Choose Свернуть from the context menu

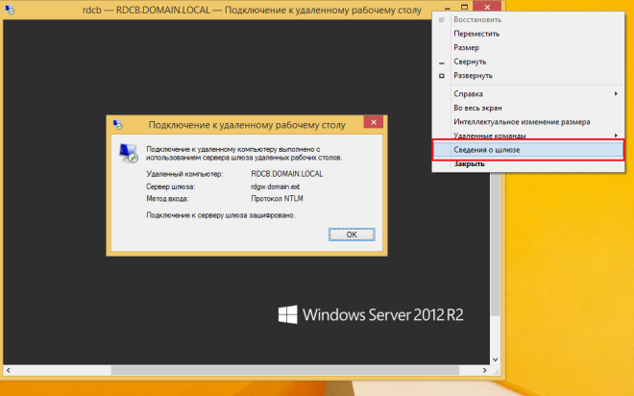tap(470, 61)
